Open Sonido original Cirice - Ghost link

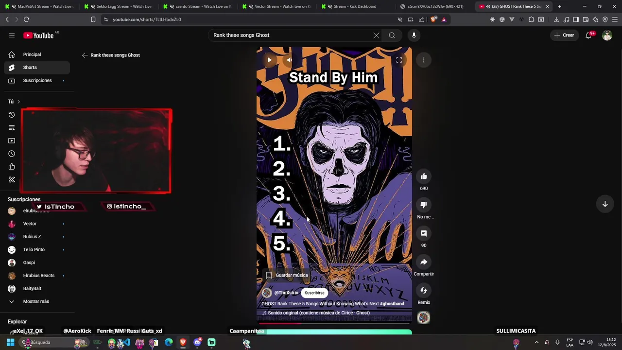point(318,313)
